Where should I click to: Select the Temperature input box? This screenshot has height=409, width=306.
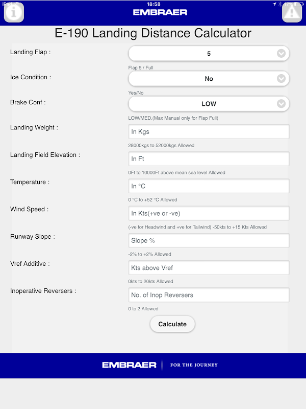pos(209,186)
